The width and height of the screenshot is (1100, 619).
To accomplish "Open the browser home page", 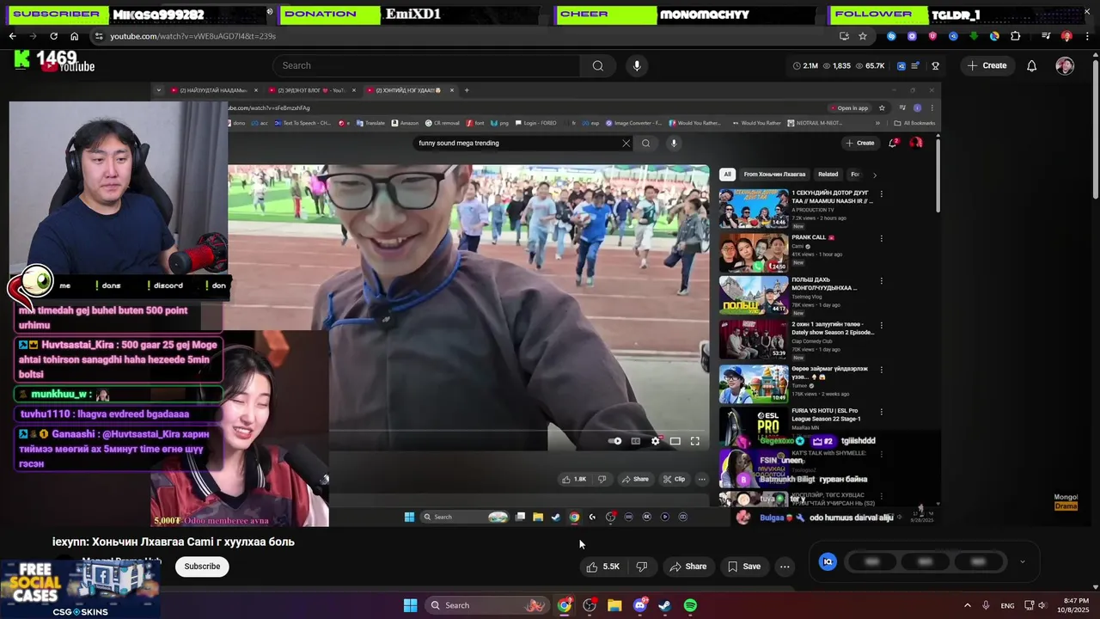I will (74, 36).
